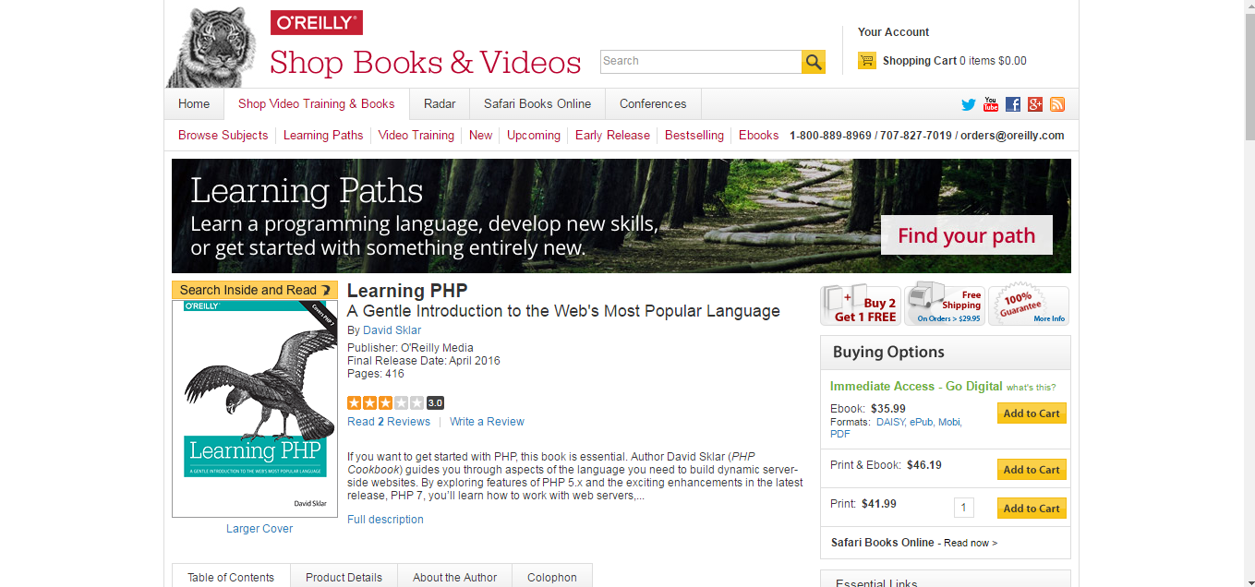Open Shop Video Training & Books tab
The image size is (1255, 587).
[316, 104]
